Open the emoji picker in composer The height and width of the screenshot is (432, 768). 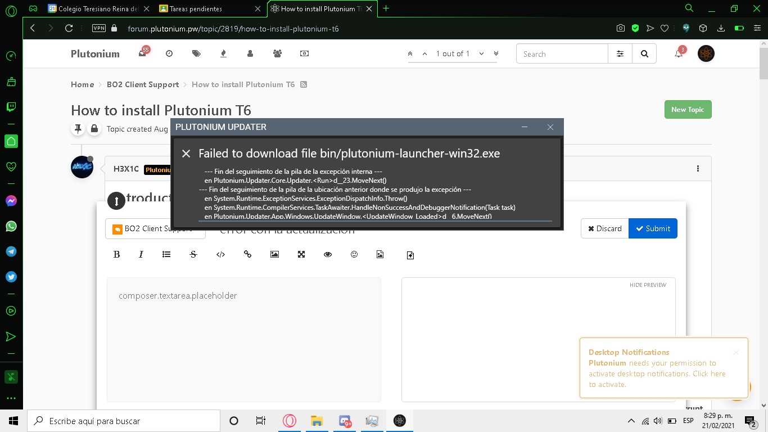[x=354, y=254]
